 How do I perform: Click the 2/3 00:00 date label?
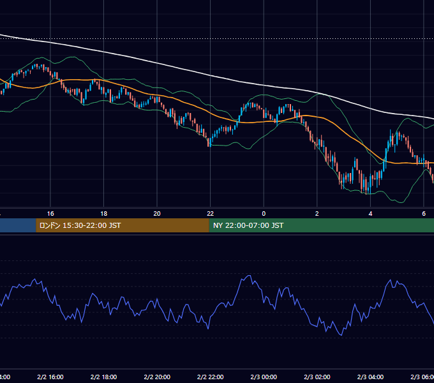tap(264, 377)
